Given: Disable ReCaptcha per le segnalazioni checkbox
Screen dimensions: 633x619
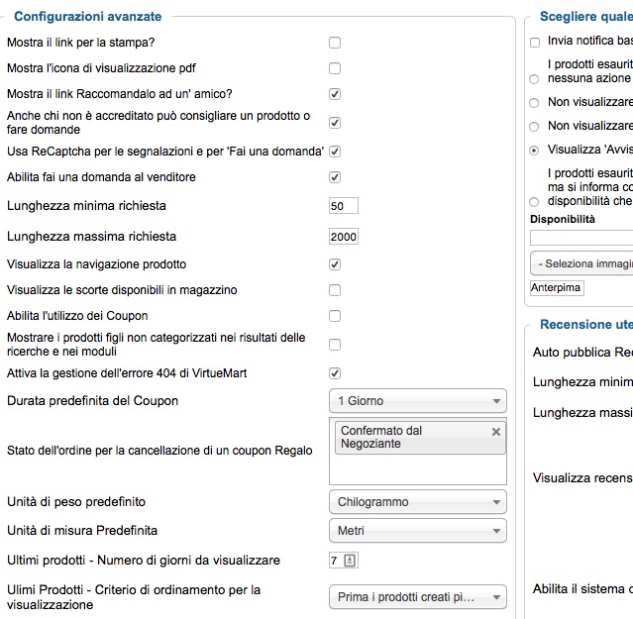Looking at the screenshot, I should pos(335,152).
